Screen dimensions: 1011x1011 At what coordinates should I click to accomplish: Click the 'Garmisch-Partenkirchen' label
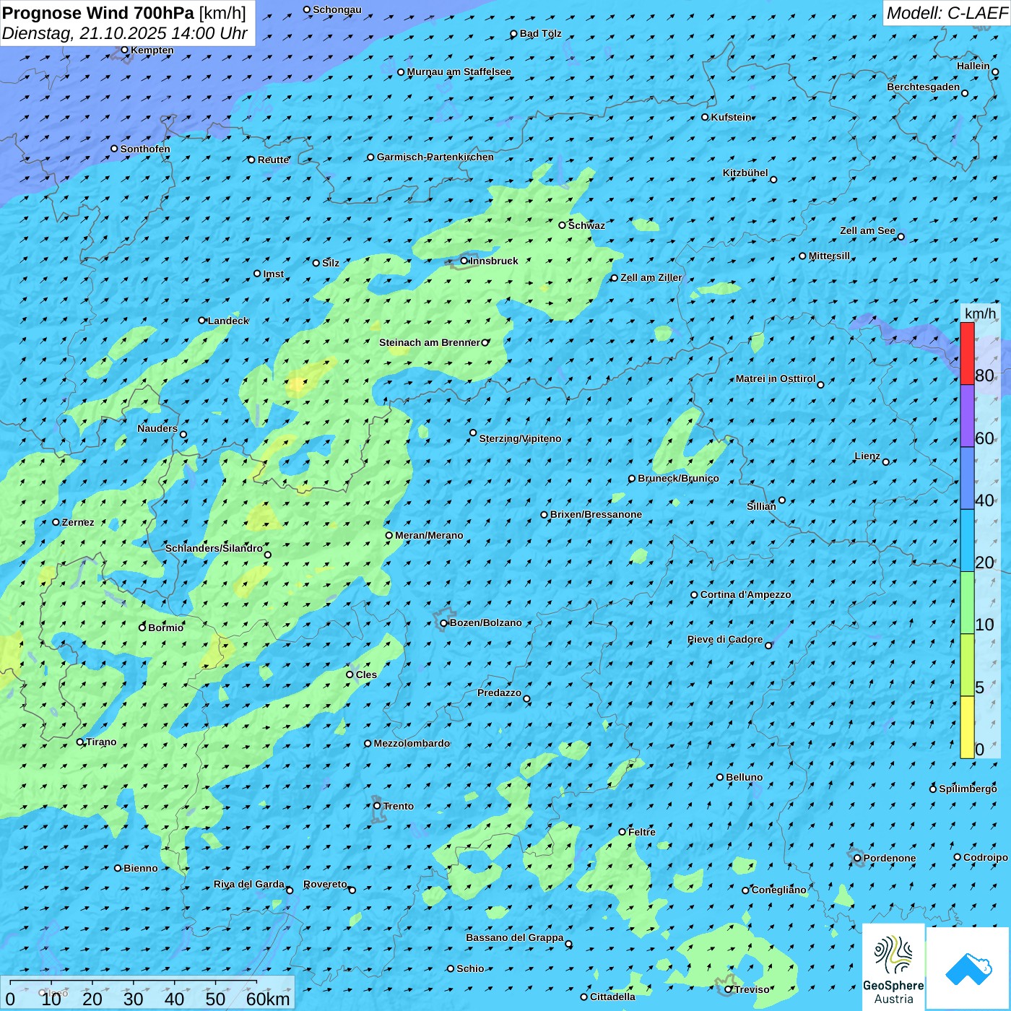[x=435, y=157]
